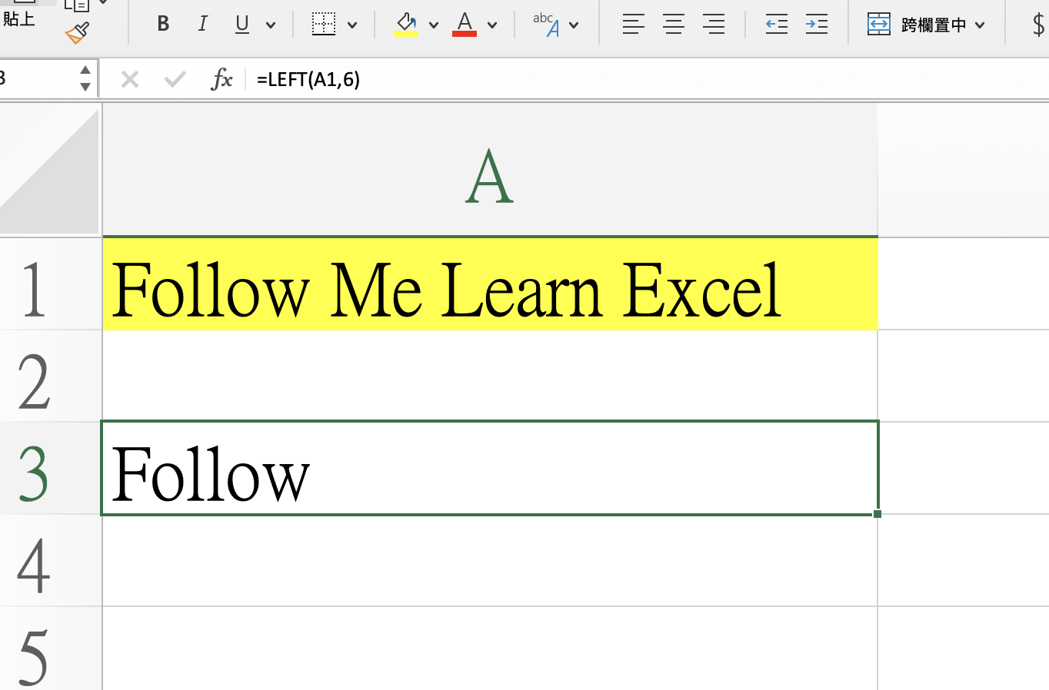Image resolution: width=1049 pixels, height=690 pixels.
Task: Cancel the formula entry with X icon
Action: coord(130,79)
